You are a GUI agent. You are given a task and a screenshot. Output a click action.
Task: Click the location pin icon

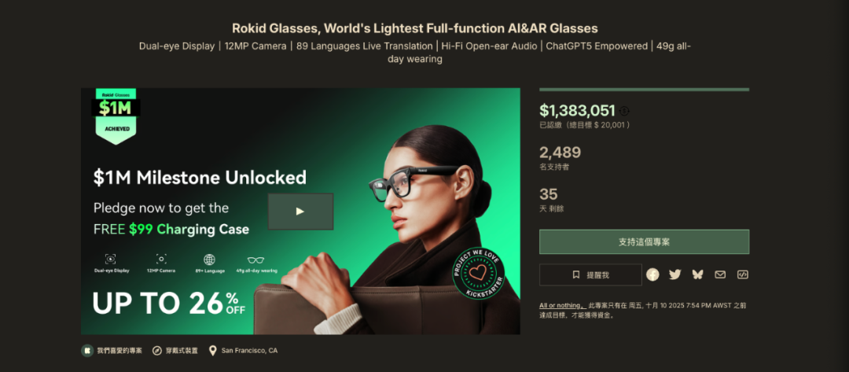212,351
